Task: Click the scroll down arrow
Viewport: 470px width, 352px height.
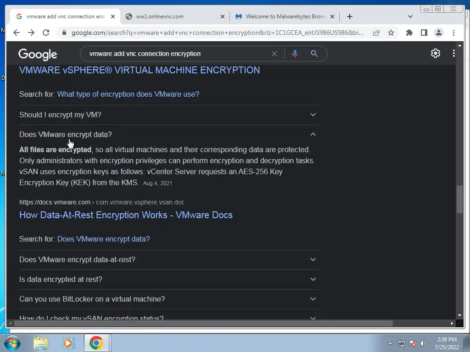Action: (459, 315)
